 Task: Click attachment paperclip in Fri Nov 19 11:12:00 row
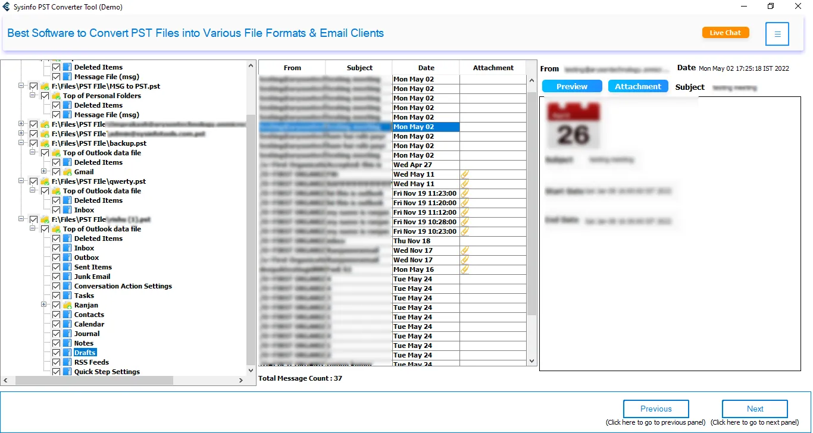tap(465, 212)
